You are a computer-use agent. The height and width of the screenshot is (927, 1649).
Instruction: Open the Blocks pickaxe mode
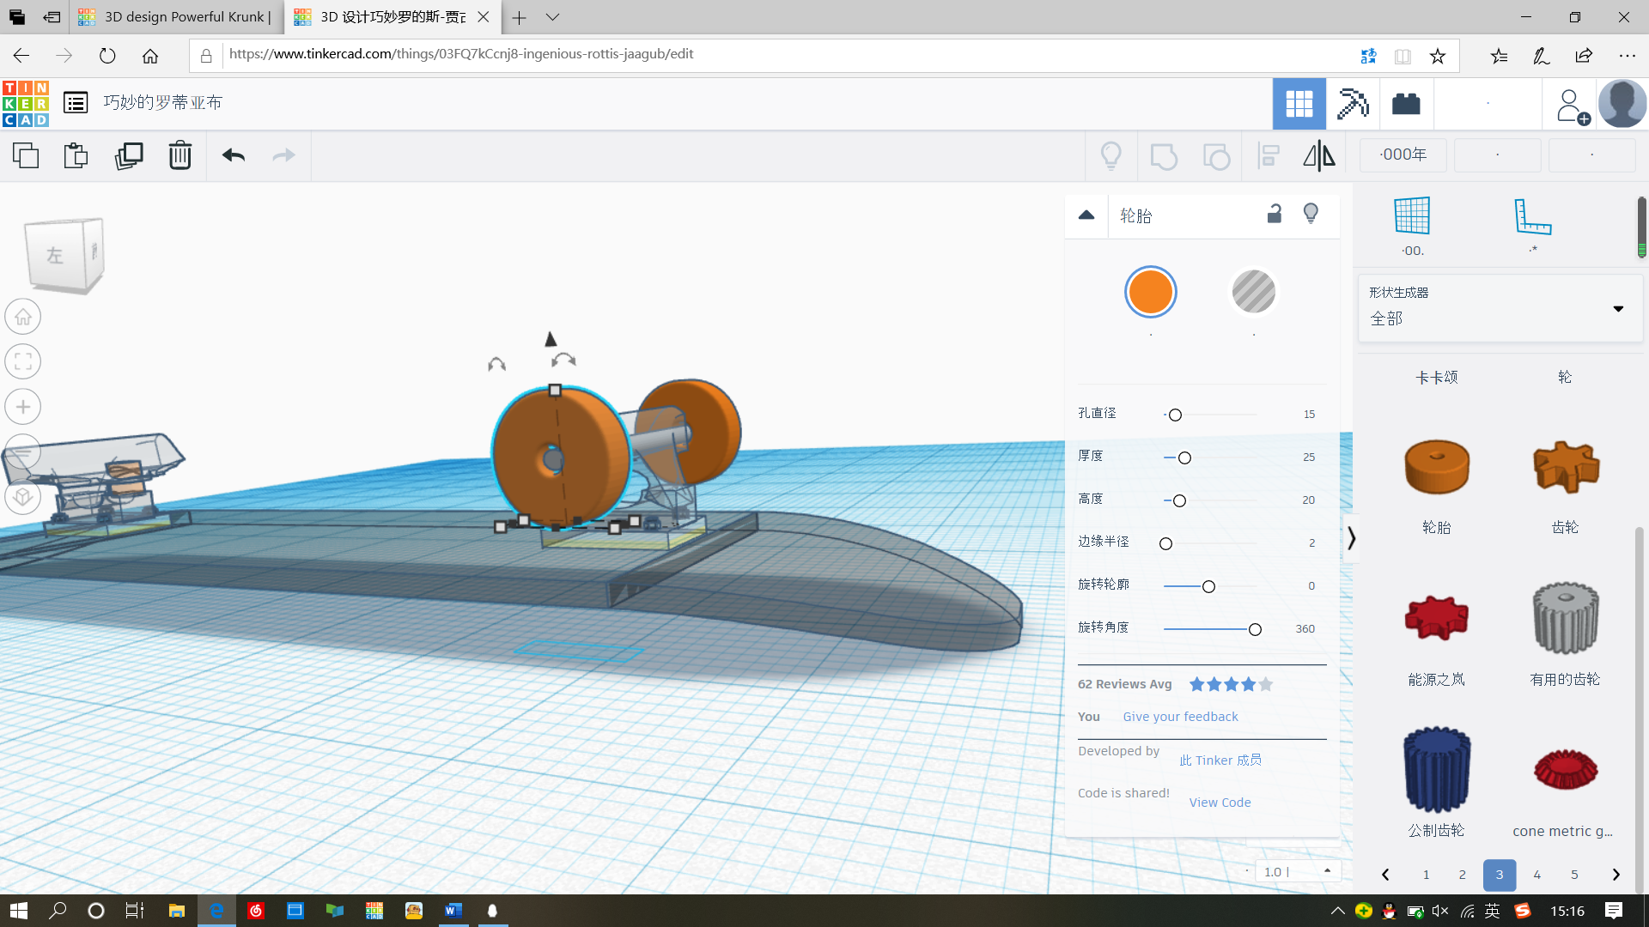coord(1353,104)
